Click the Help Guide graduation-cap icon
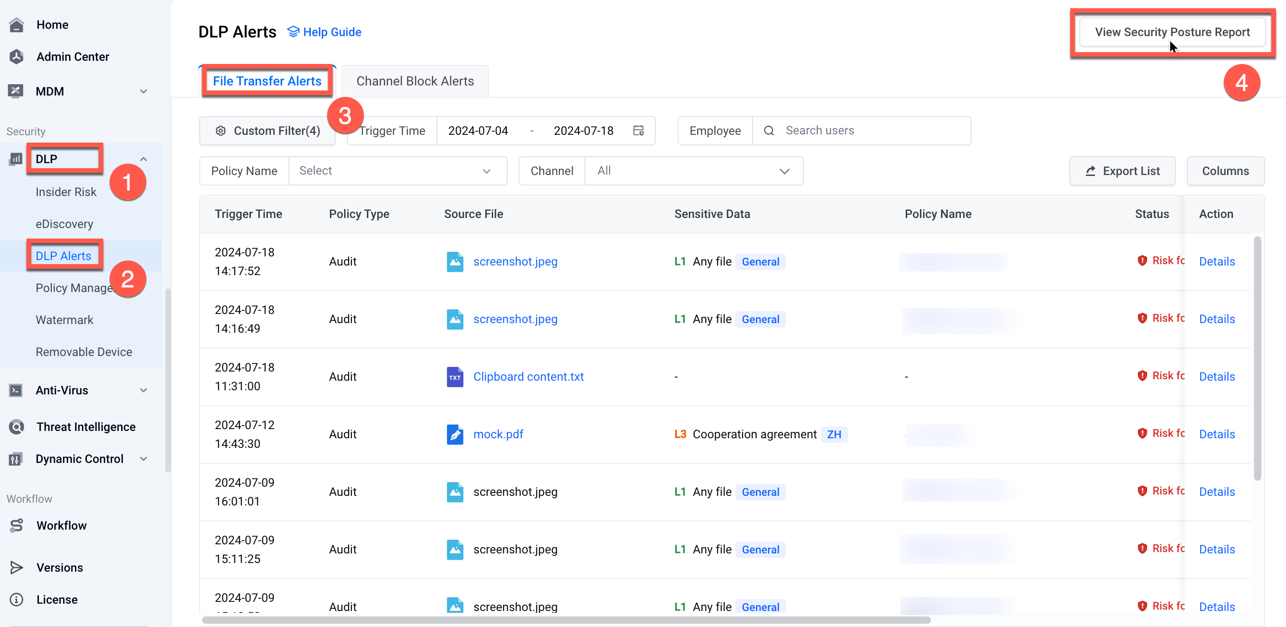 (293, 32)
